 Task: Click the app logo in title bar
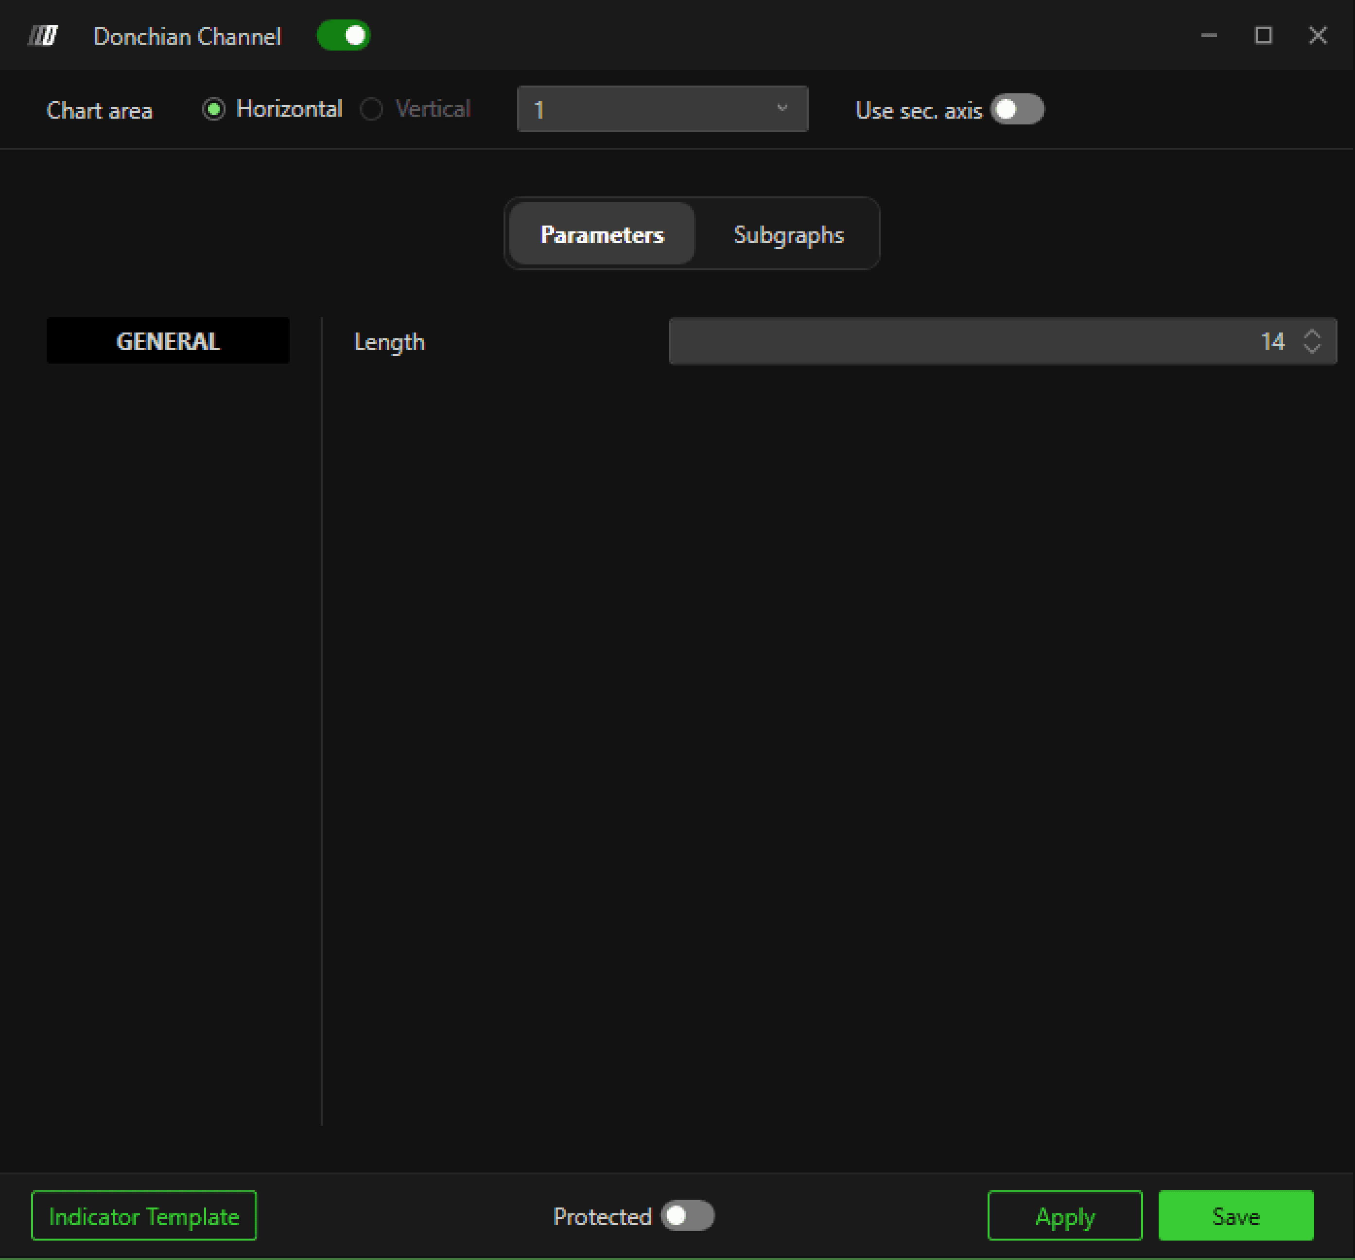pos(43,35)
